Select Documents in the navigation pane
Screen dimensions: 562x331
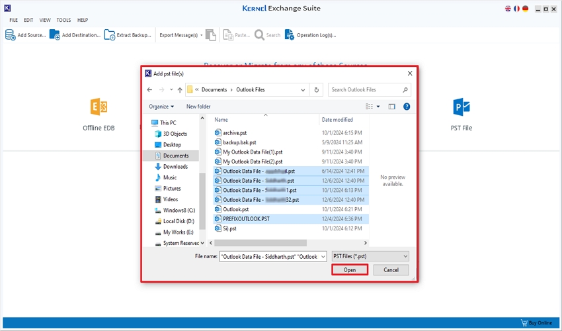point(171,156)
